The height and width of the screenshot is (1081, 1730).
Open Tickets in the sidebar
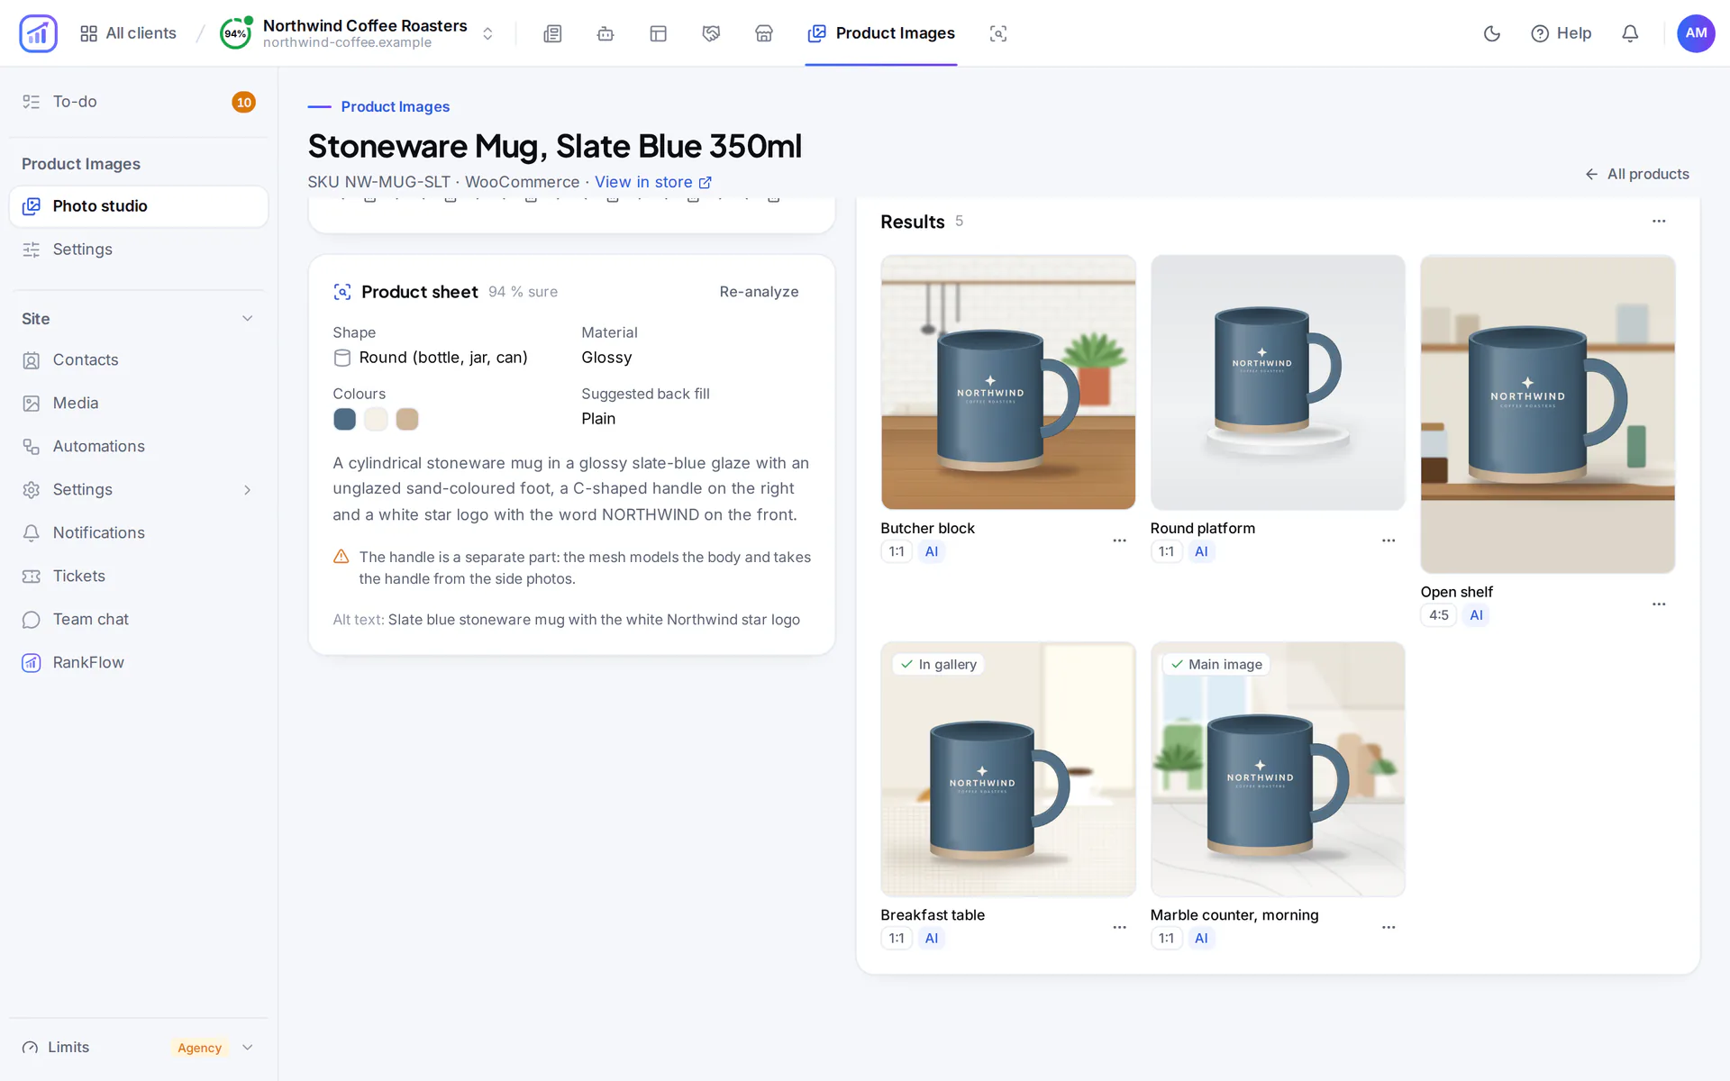(x=139, y=577)
